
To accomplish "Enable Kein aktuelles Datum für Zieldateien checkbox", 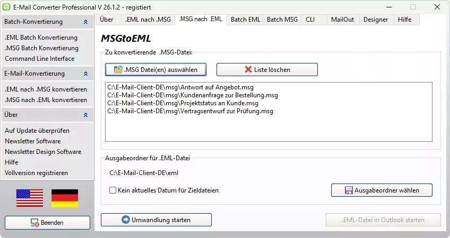I will (113, 190).
